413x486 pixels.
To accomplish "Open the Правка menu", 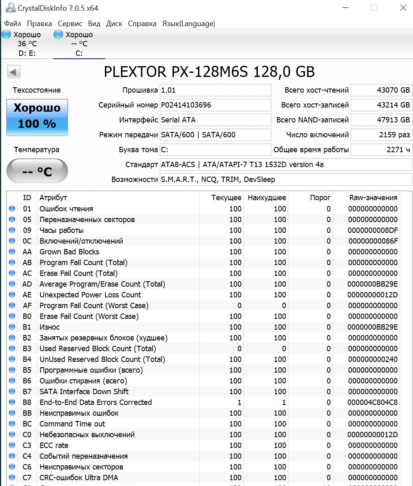I will [x=39, y=24].
